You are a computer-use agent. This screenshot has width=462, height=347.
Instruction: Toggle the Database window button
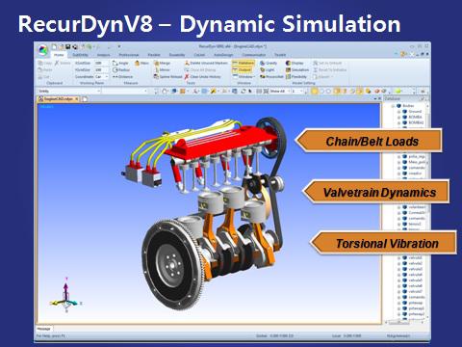pos(244,63)
